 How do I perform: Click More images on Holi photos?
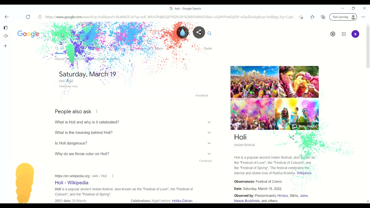pos(305,126)
